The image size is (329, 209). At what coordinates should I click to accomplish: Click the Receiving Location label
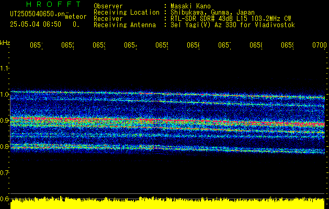click(x=127, y=13)
